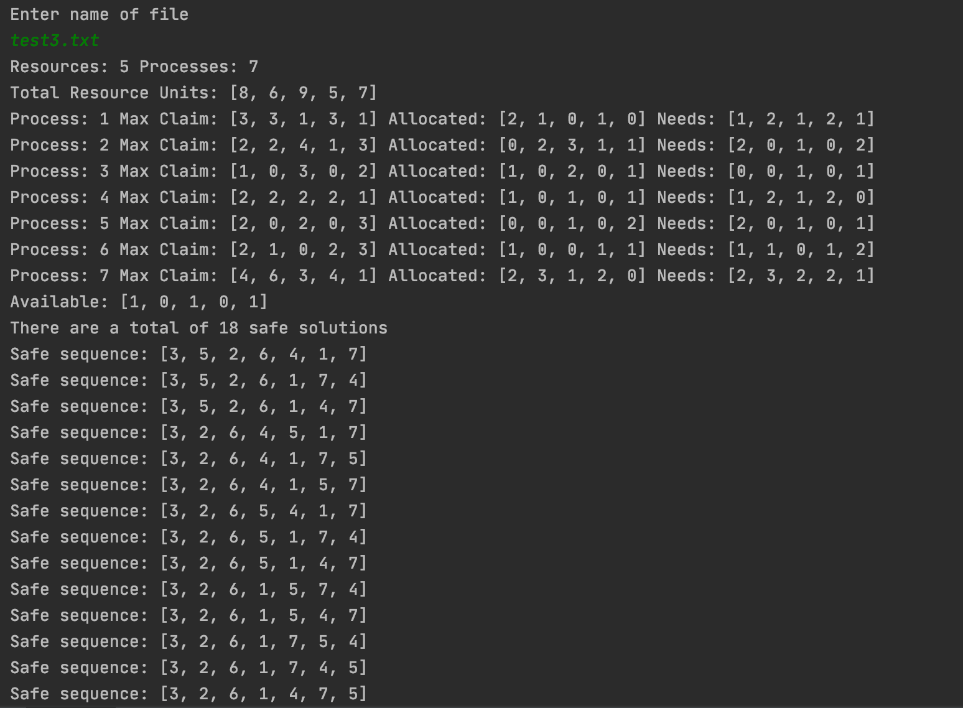The image size is (963, 708).
Task: Click safe sequence [3, 2, 6, 4, 5, 1, 7]
Action: pyautogui.click(x=188, y=432)
